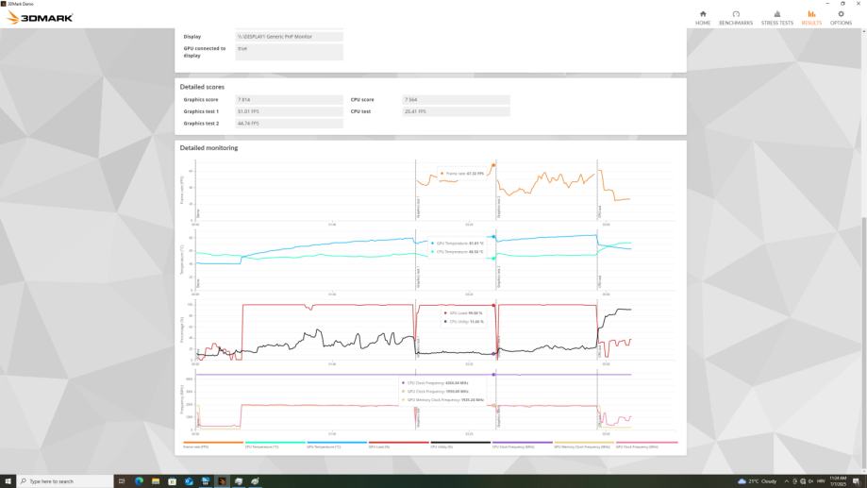Open Task View on the taskbar
867x488 pixels.
(122, 481)
